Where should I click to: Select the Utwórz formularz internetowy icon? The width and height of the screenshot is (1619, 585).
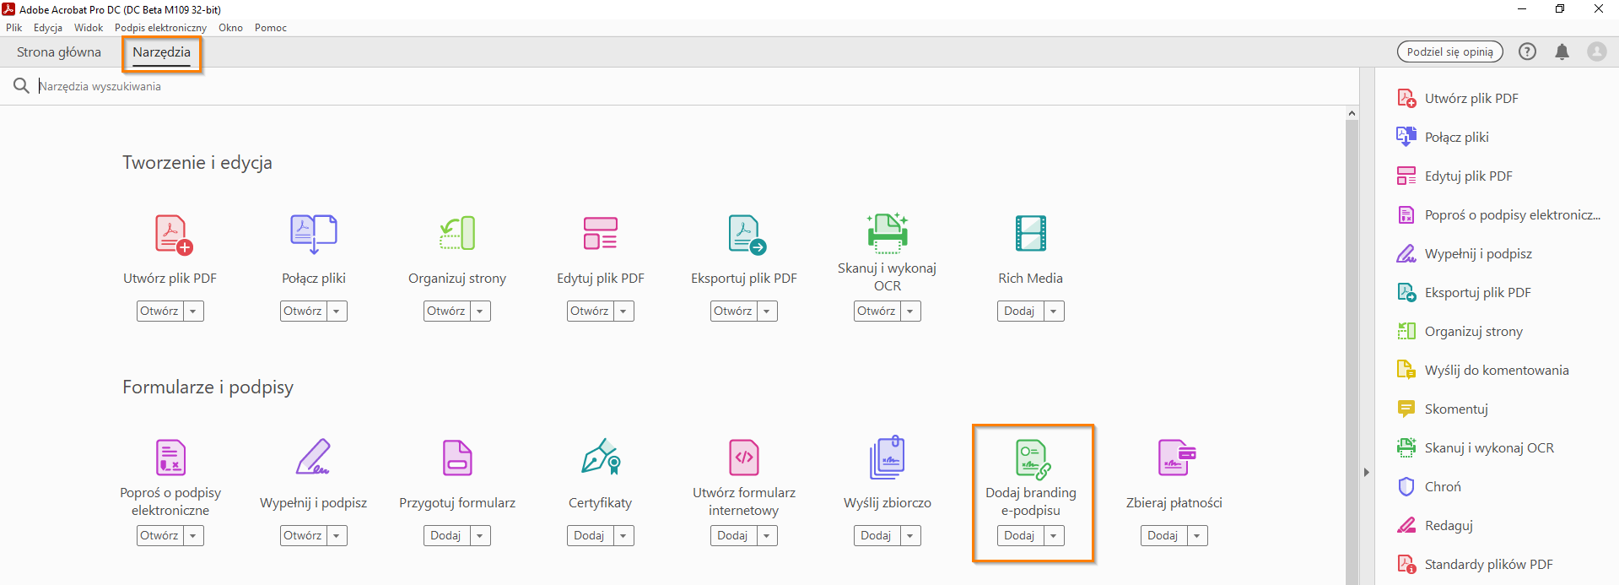click(x=744, y=458)
